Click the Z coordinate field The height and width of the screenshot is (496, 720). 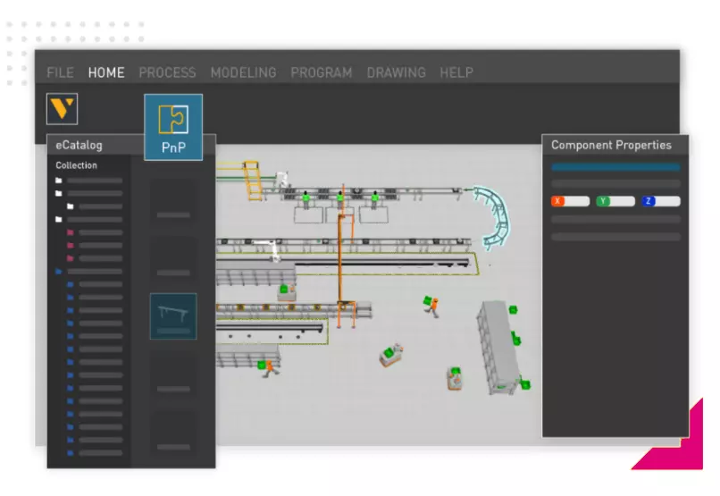pyautogui.click(x=661, y=201)
